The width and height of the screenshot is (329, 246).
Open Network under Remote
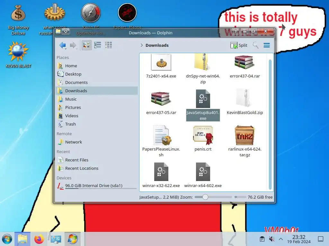pos(97,142)
